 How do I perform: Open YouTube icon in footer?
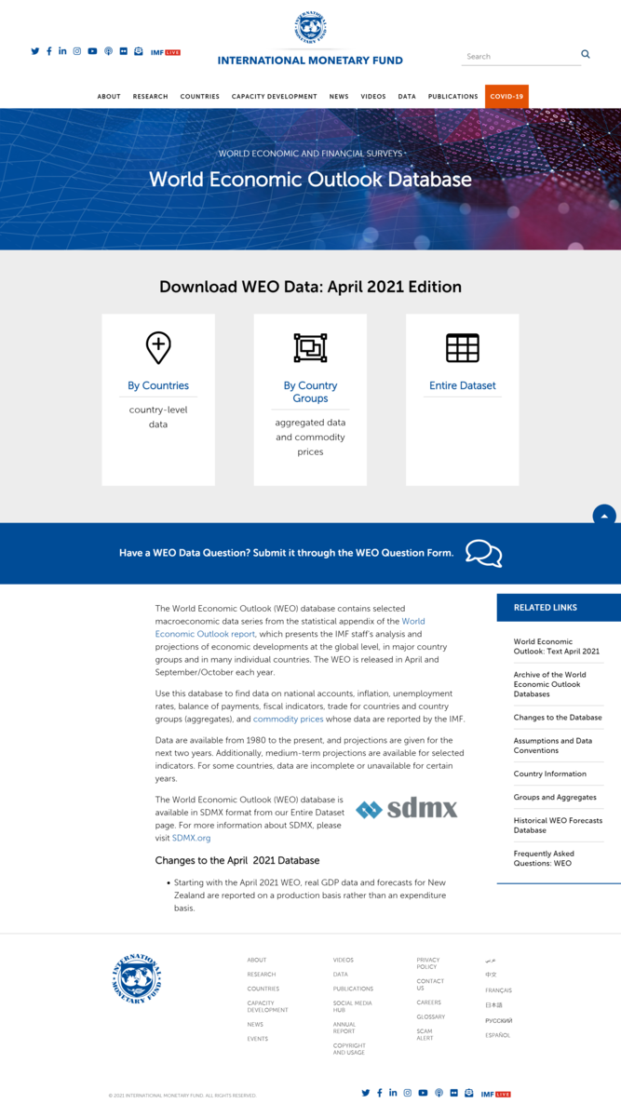tap(423, 1093)
